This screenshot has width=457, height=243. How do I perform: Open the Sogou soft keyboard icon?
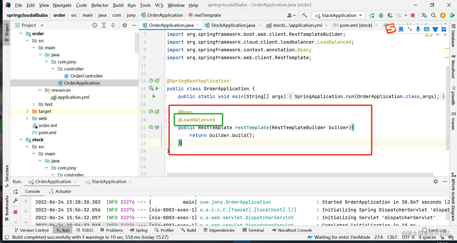(426, 29)
